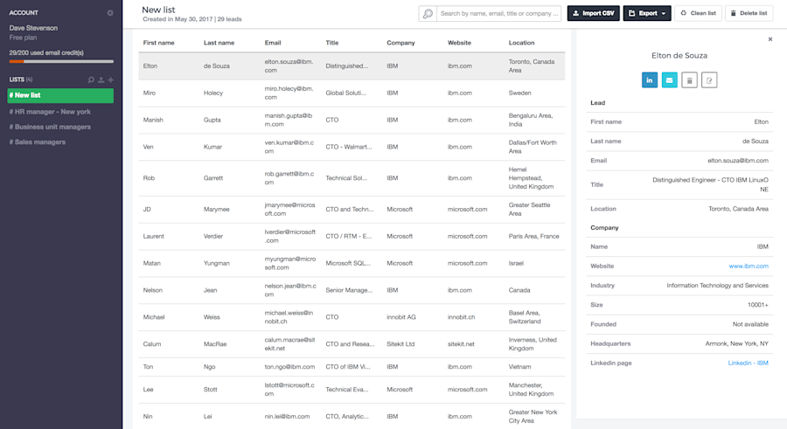Add a new list with plus icon
This screenshot has width=787, height=429.
click(110, 80)
